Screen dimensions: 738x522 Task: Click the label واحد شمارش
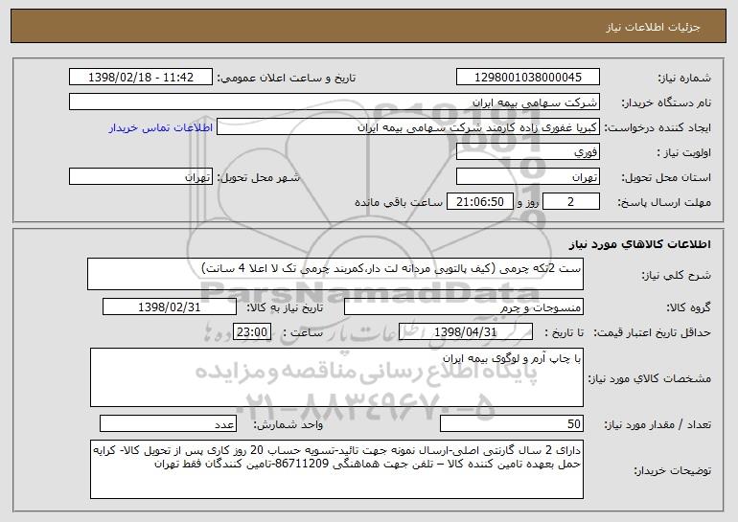[x=288, y=424]
